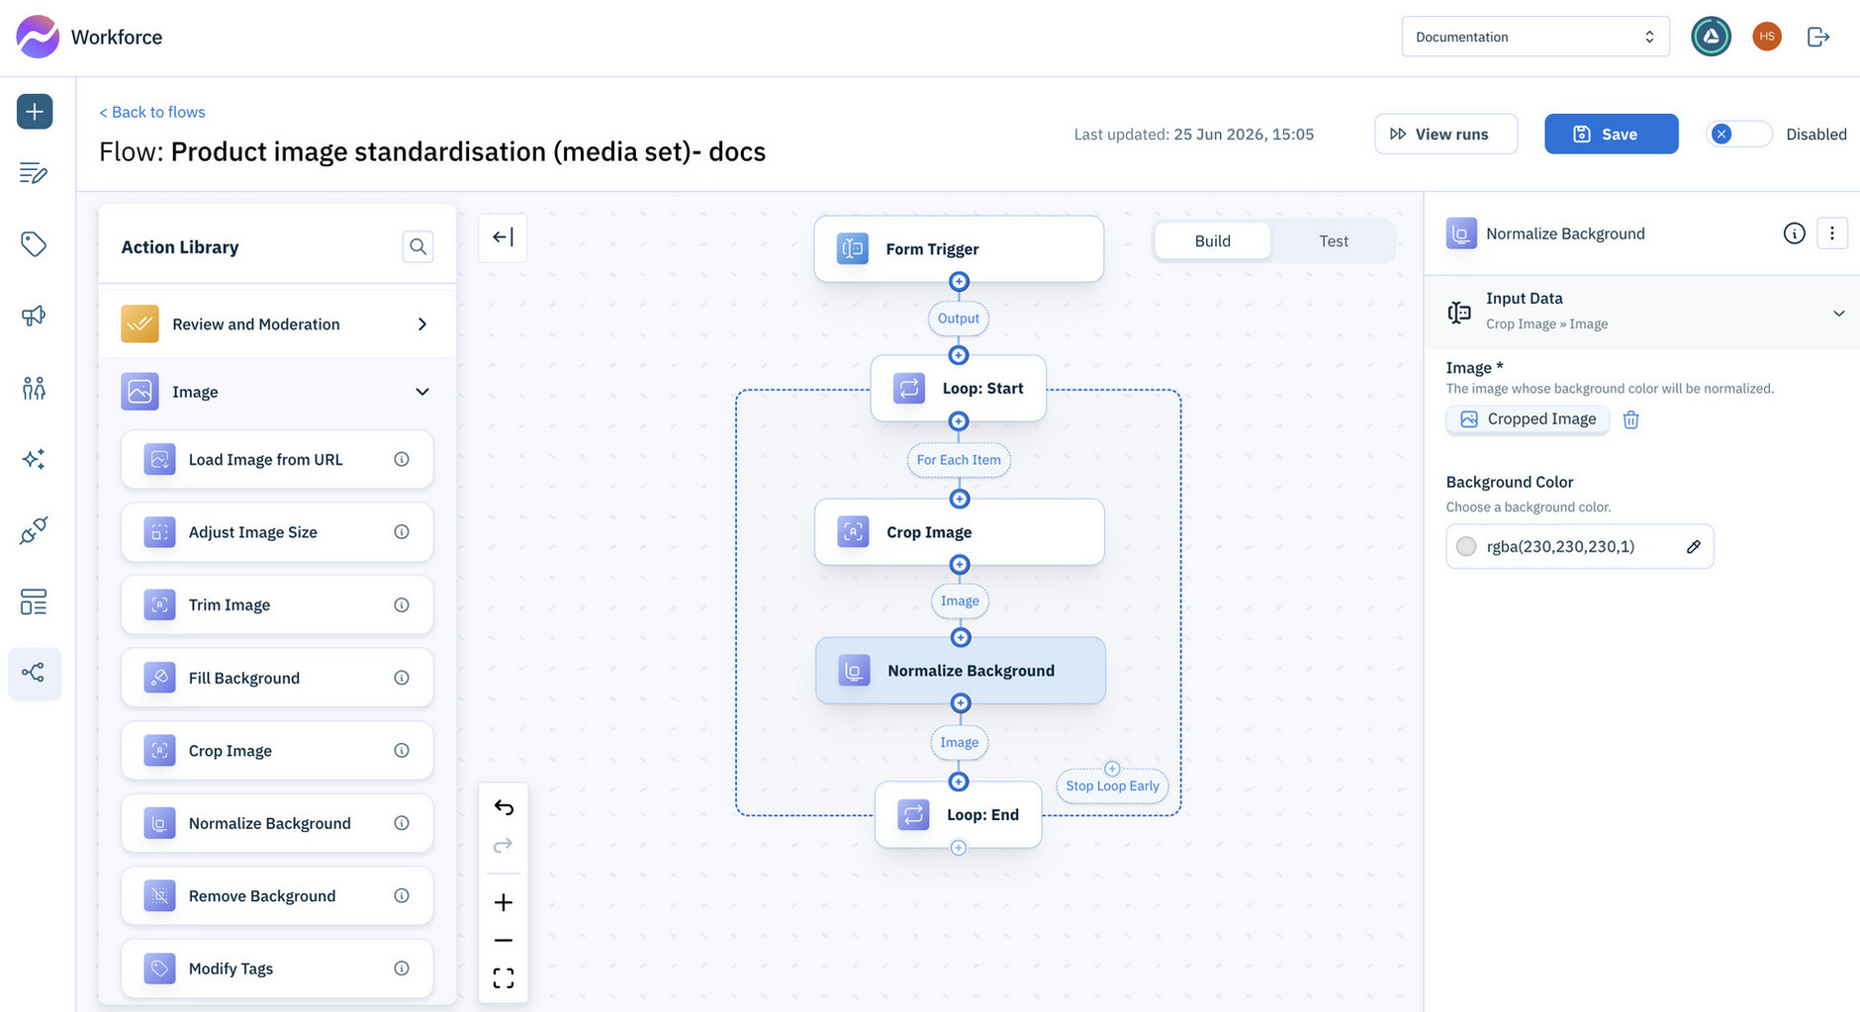The height and width of the screenshot is (1012, 1860).
Task: Search the Action Library
Action: 418,246
